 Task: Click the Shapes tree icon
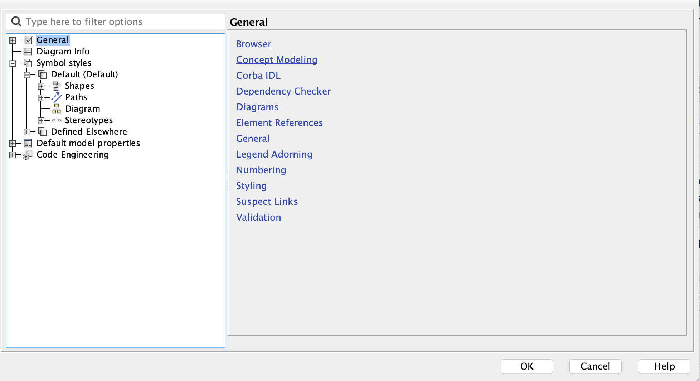coord(57,86)
